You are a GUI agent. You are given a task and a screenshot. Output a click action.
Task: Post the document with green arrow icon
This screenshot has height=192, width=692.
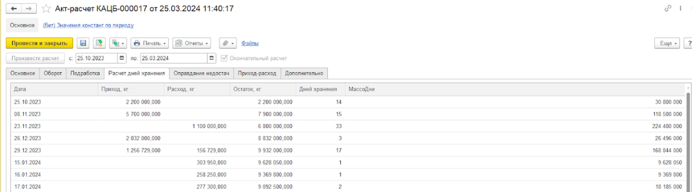point(99,43)
